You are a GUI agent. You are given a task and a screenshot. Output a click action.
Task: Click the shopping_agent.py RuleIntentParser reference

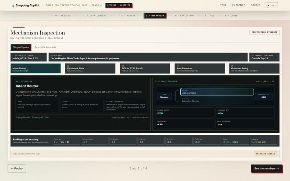pyautogui.click(x=130, y=117)
